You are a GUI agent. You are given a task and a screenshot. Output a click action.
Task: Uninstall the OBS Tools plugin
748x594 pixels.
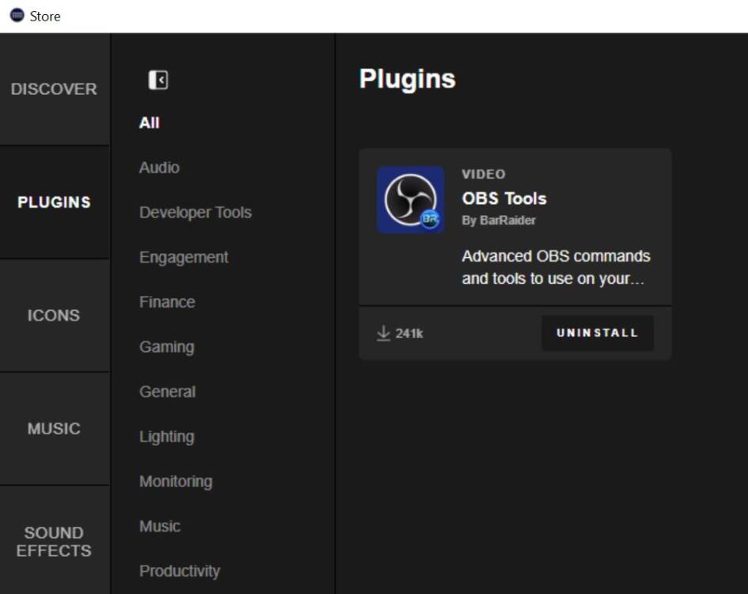pos(597,333)
